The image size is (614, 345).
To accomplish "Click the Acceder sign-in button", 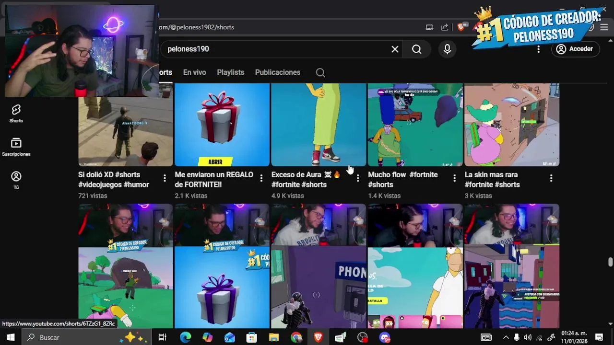I will click(575, 49).
